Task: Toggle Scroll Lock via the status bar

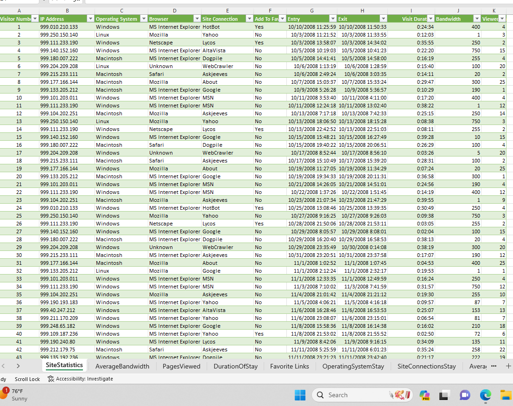Action: pyautogui.click(x=27, y=379)
